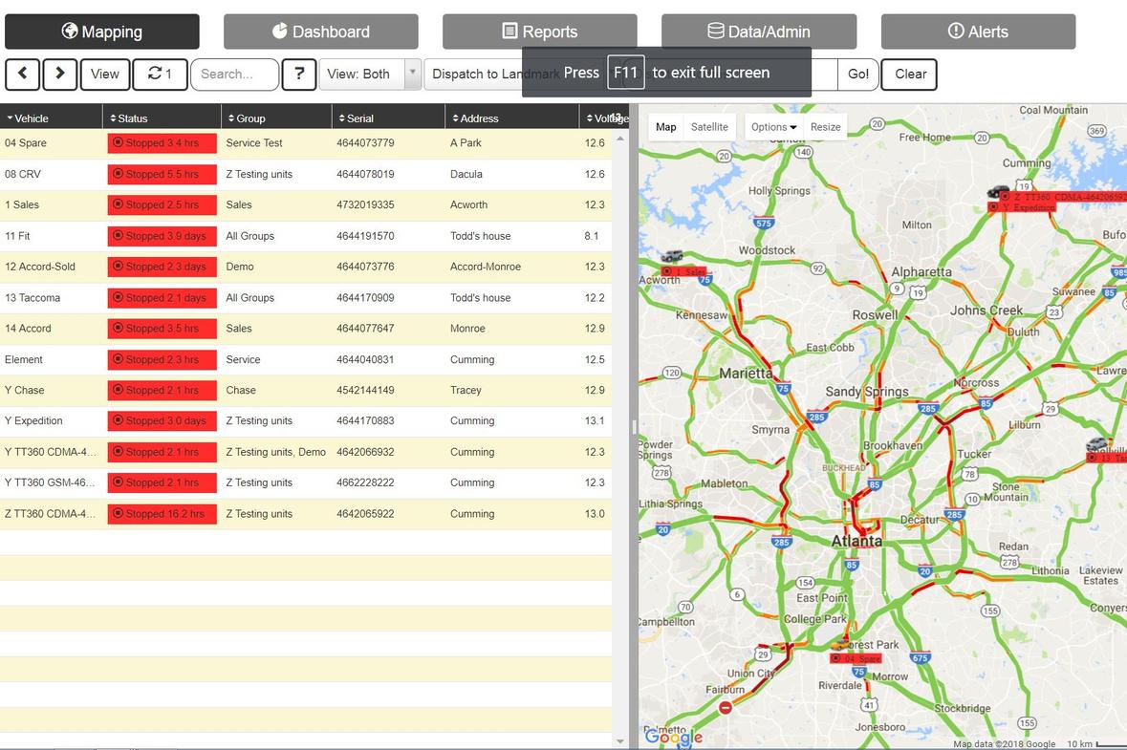The image size is (1127, 750).
Task: Sort the table by Serial column
Action: 389,118
